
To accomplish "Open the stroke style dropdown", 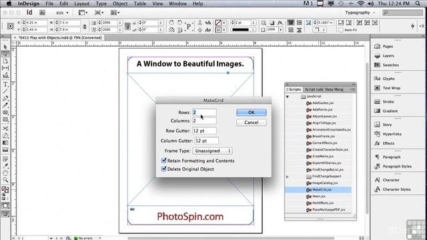I will coord(243,29).
